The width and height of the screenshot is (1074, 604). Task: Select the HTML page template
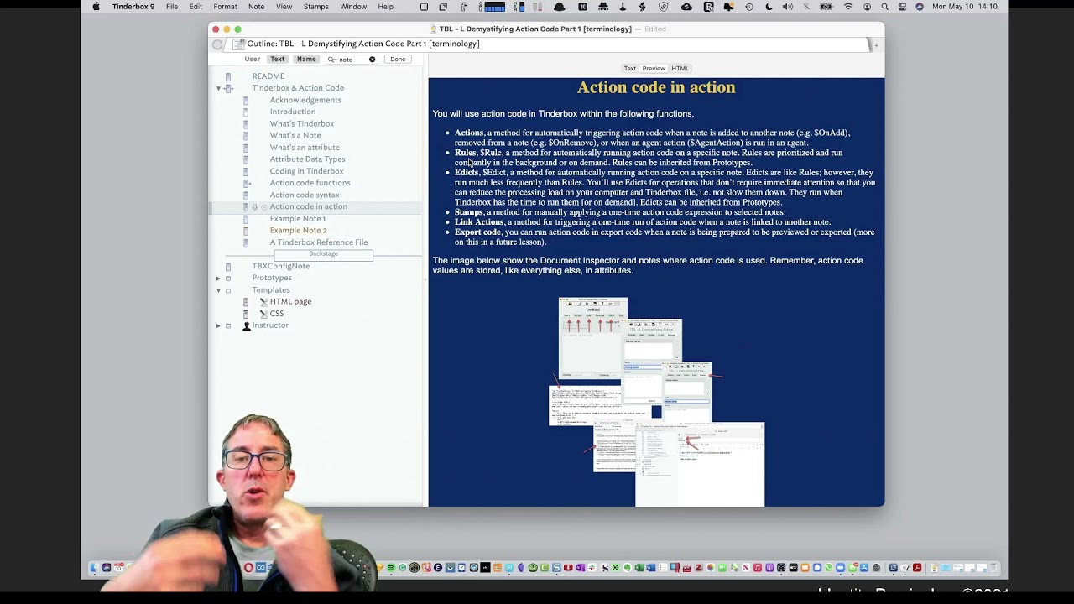290,302
